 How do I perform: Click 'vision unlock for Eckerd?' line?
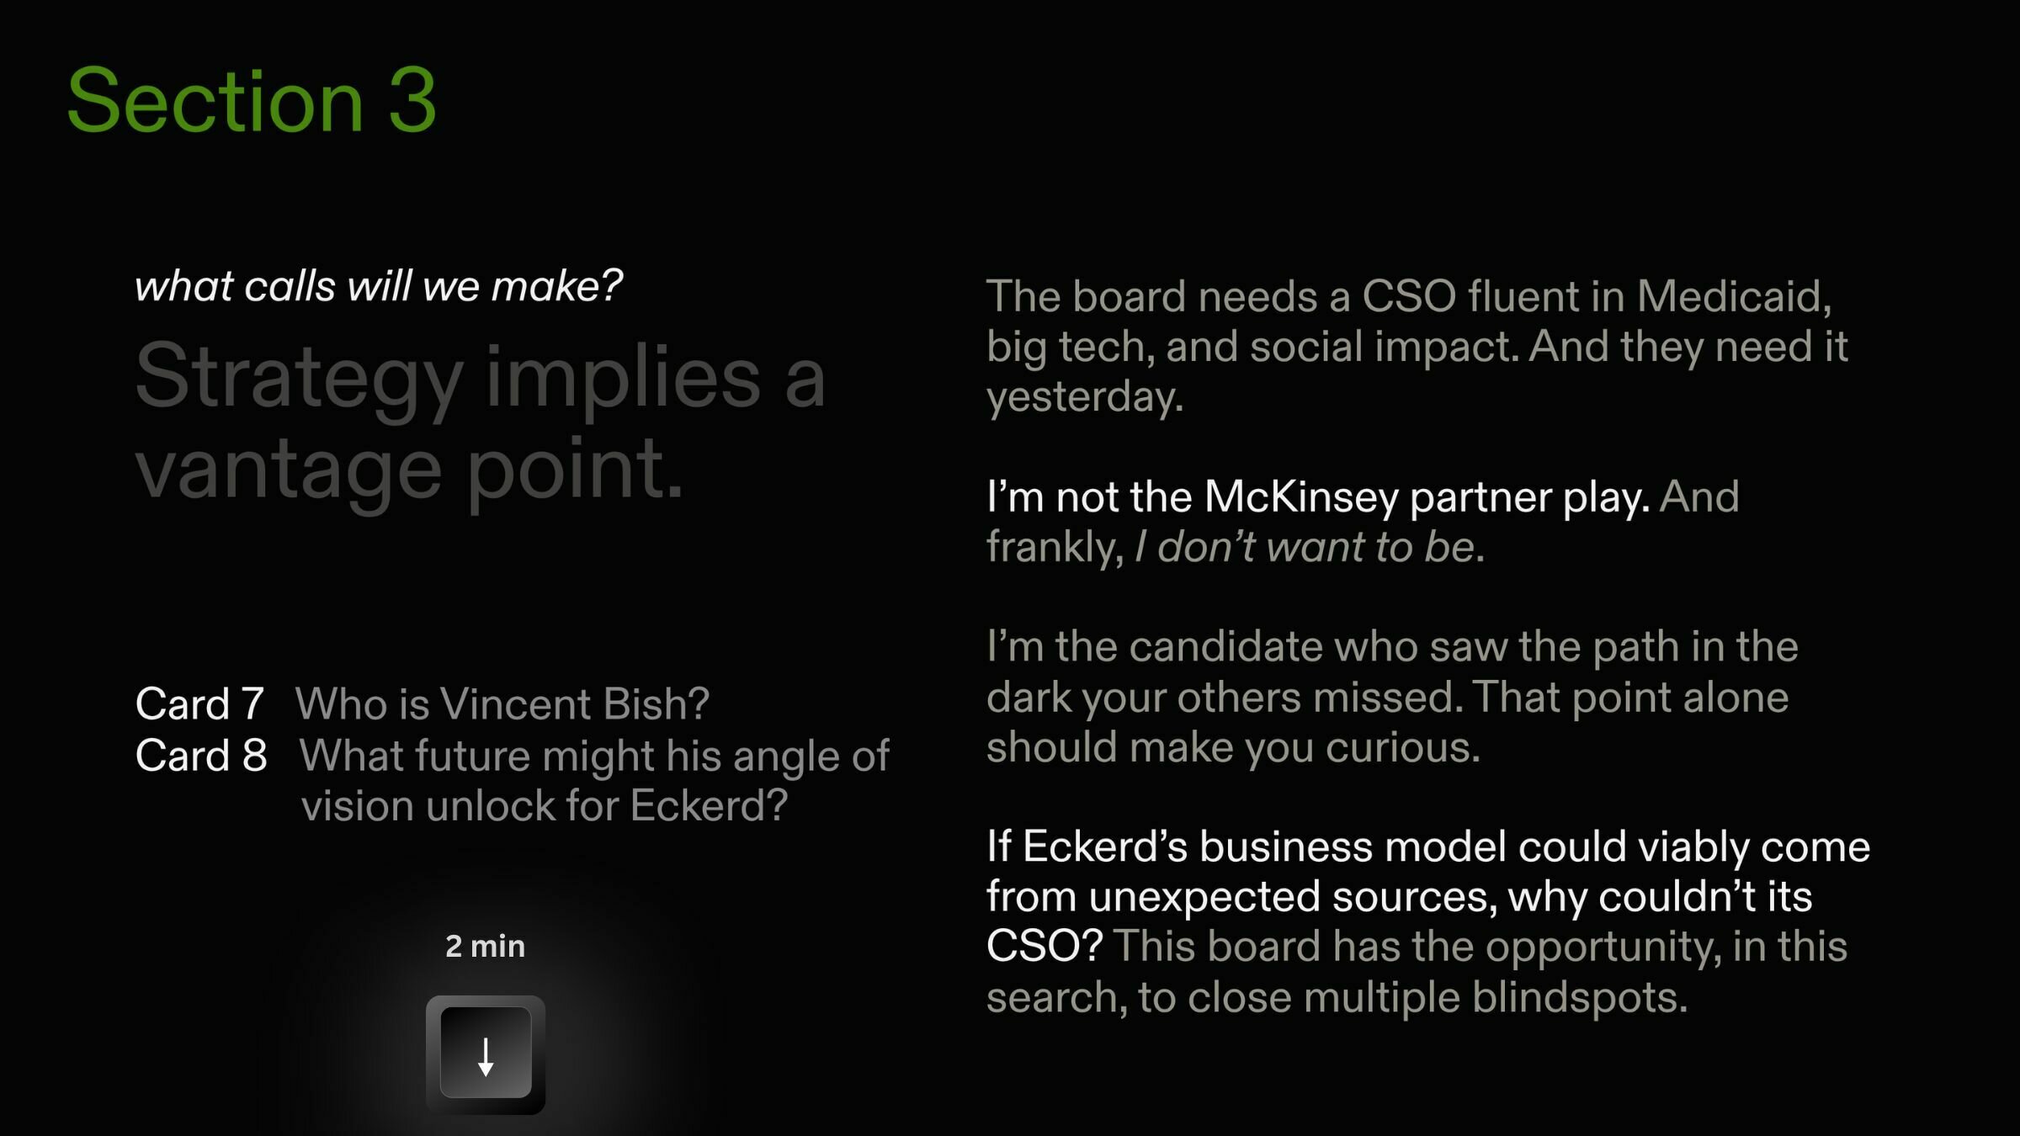click(x=545, y=806)
